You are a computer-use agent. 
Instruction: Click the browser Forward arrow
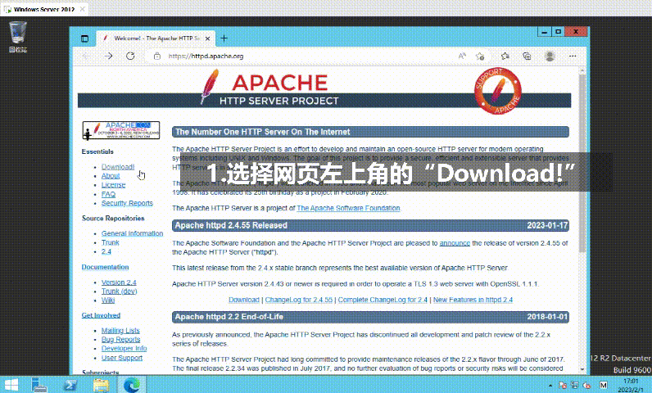click(108, 56)
